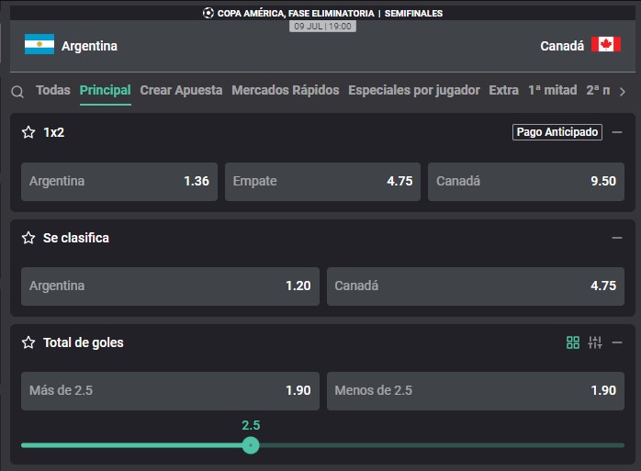Viewport: 641px width, 471px height.
Task: Show more market tabs with right arrow
Action: click(623, 92)
